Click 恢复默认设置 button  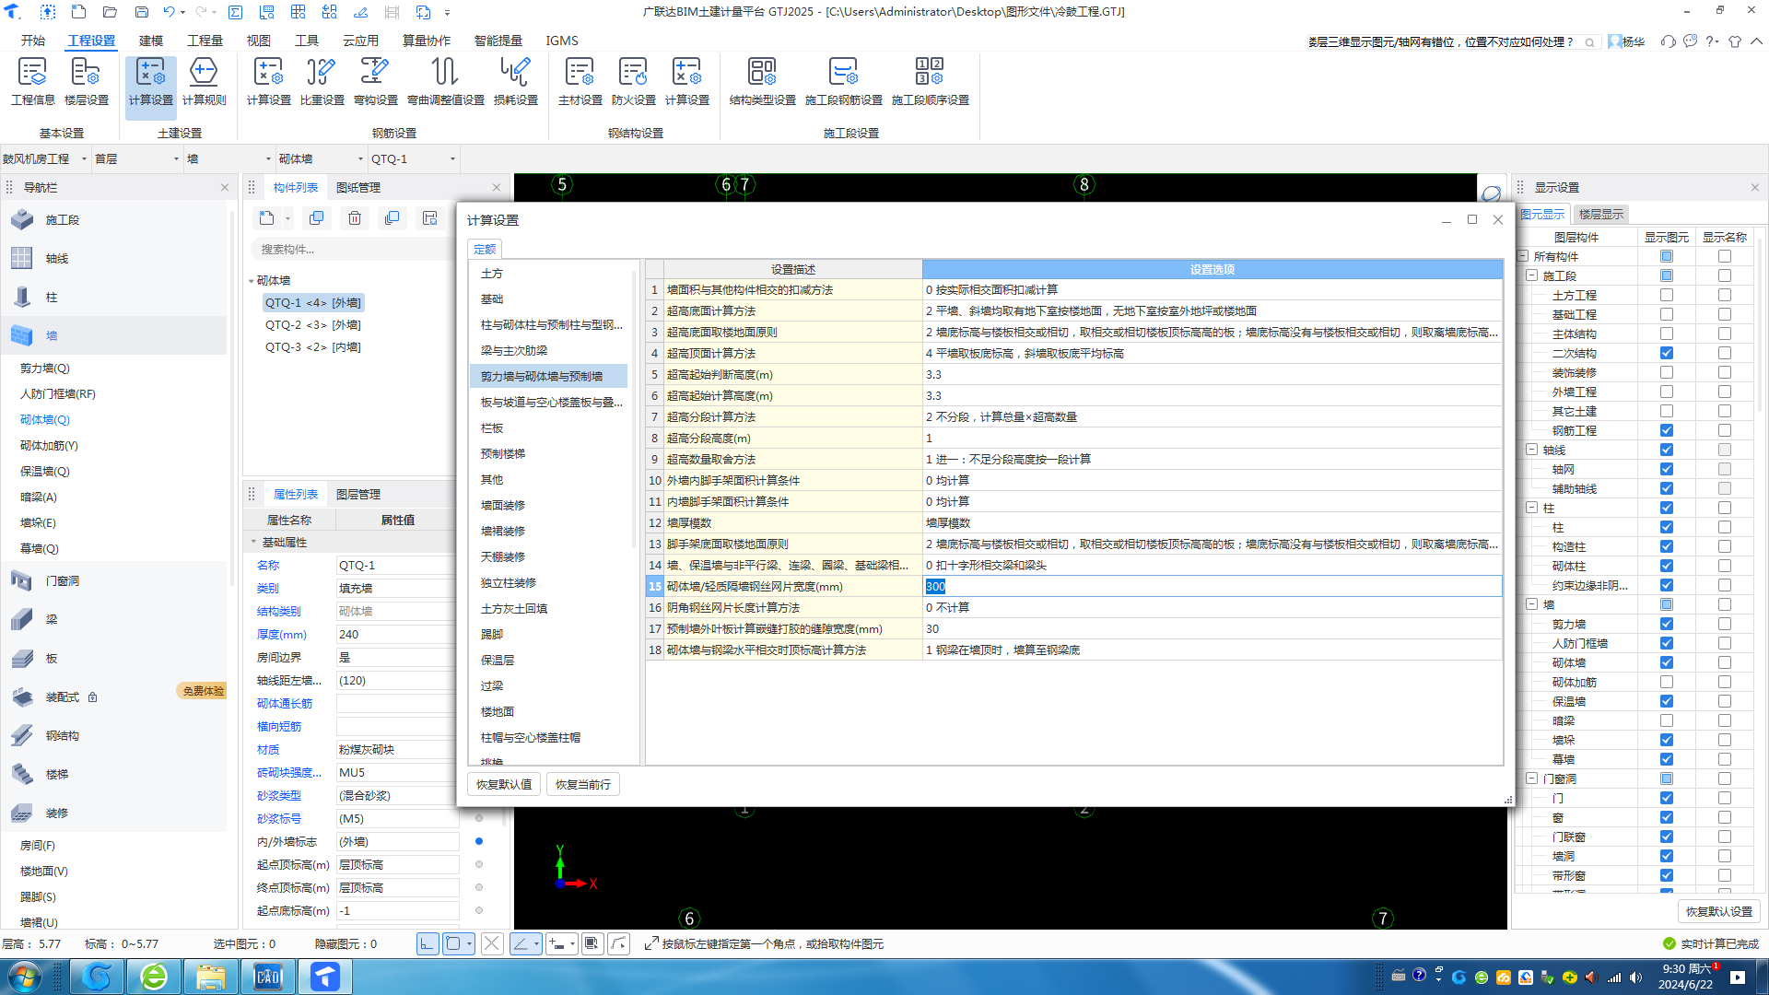point(1719,911)
